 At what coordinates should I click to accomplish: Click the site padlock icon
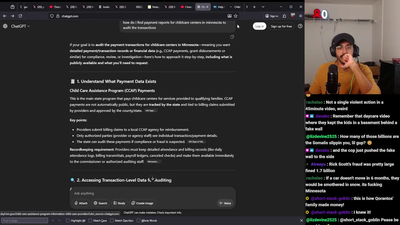58,16
